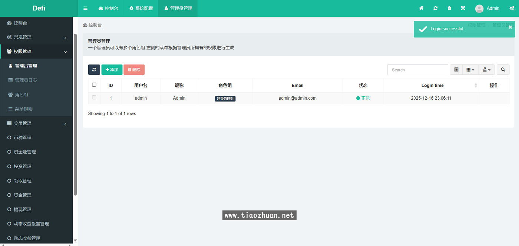The image size is (519, 246).
Task: Tick the checkbox for admin row
Action: click(94, 97)
